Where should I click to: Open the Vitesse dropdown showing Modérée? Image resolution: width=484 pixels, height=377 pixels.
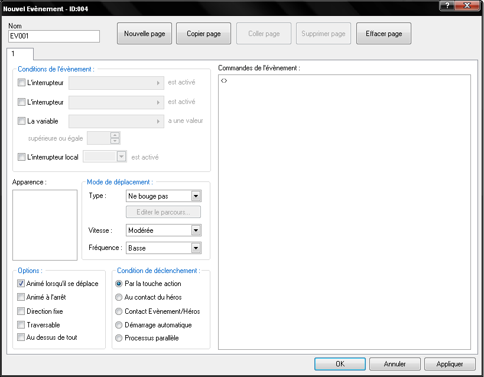(164, 230)
